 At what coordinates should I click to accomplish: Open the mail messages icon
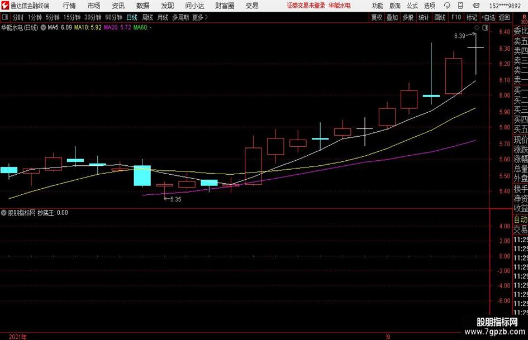pyautogui.click(x=476, y=6)
